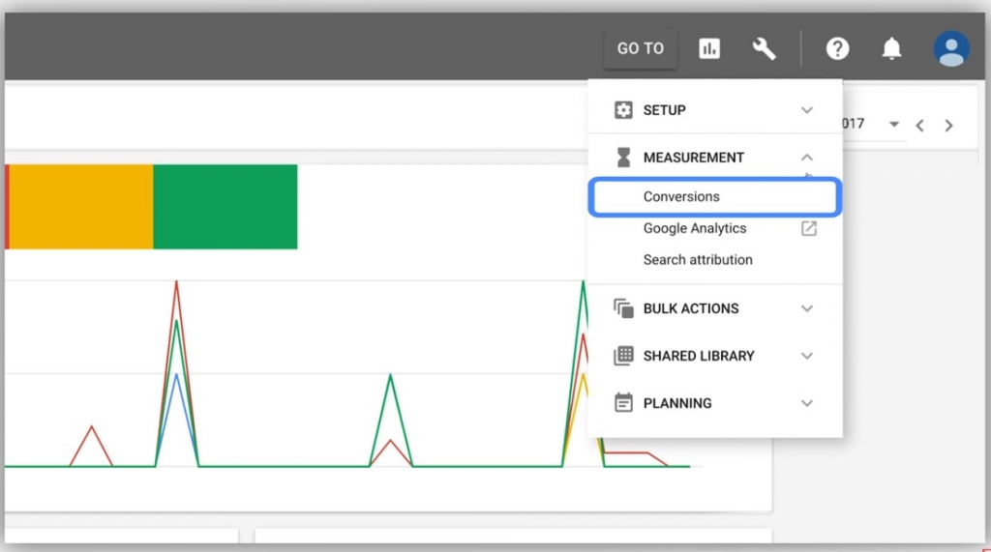Open the notifications bell icon
Viewport: 991px width, 552px height.
pyautogui.click(x=891, y=48)
